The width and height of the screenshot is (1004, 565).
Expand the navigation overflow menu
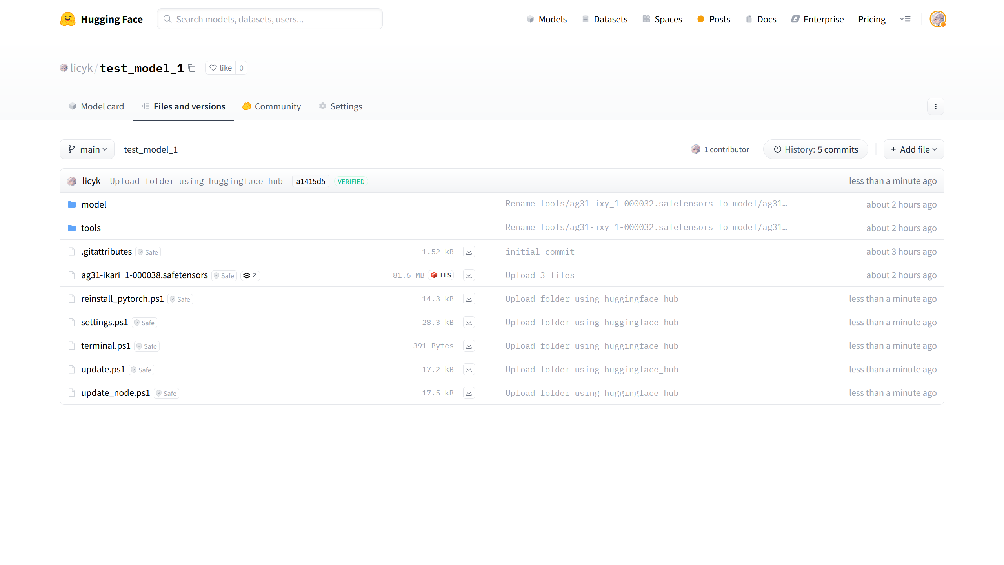click(905, 19)
